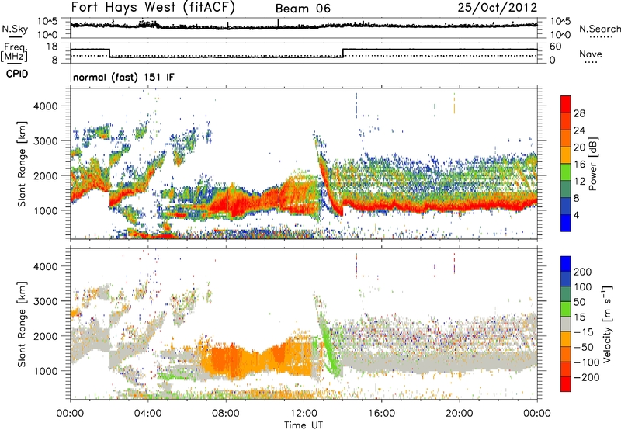Click the 'Nave' legend label
The height and width of the screenshot is (430, 621).
click(x=591, y=54)
